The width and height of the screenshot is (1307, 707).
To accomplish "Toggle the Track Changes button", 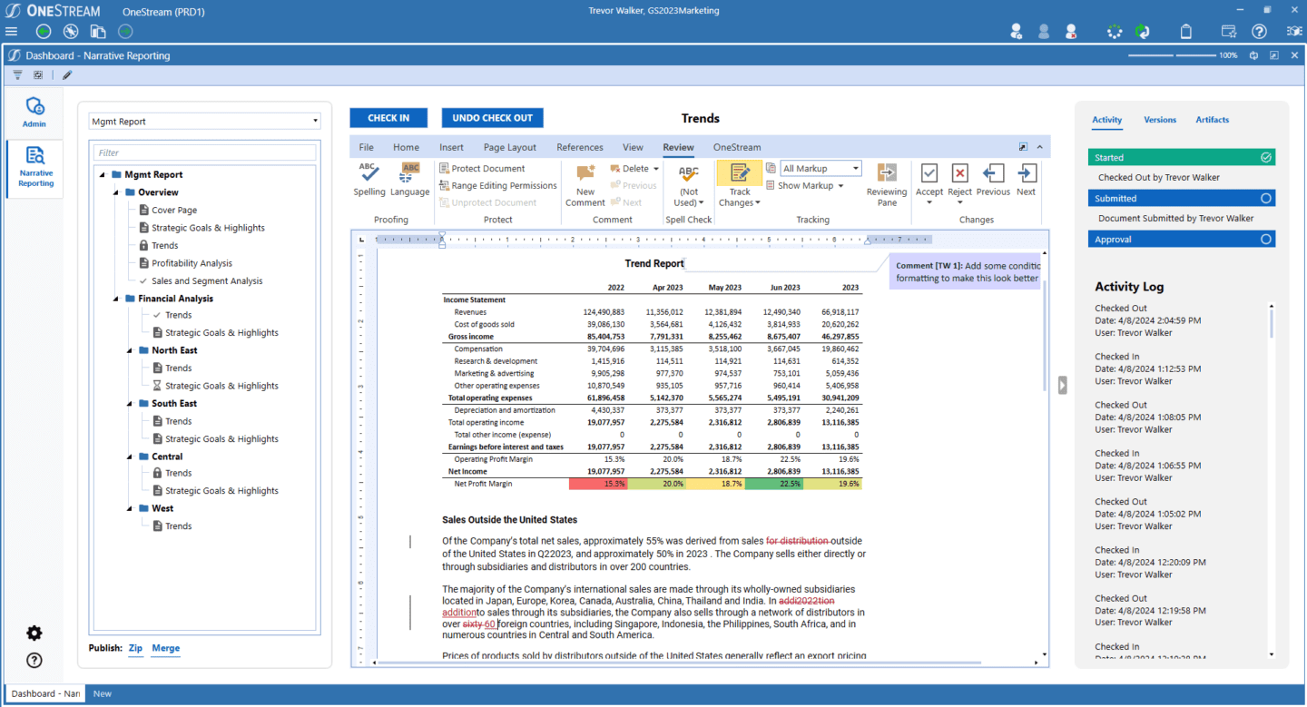I will point(740,185).
